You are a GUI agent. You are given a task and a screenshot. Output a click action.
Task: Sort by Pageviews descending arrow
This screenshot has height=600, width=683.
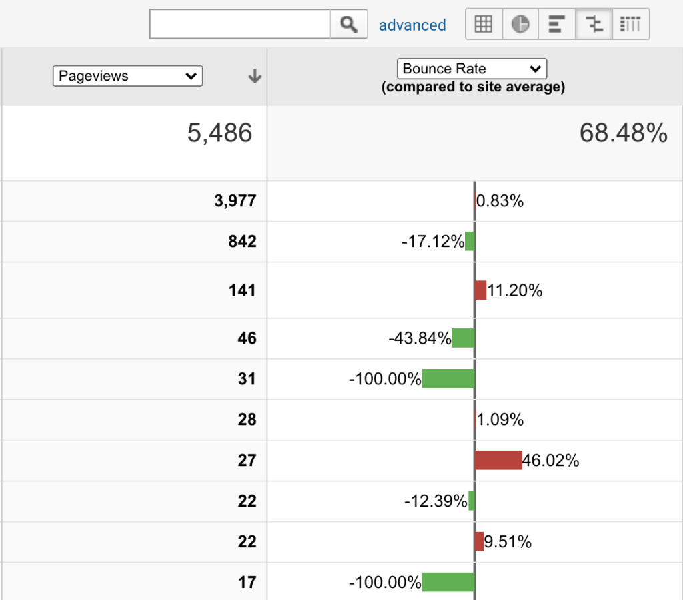(x=255, y=76)
